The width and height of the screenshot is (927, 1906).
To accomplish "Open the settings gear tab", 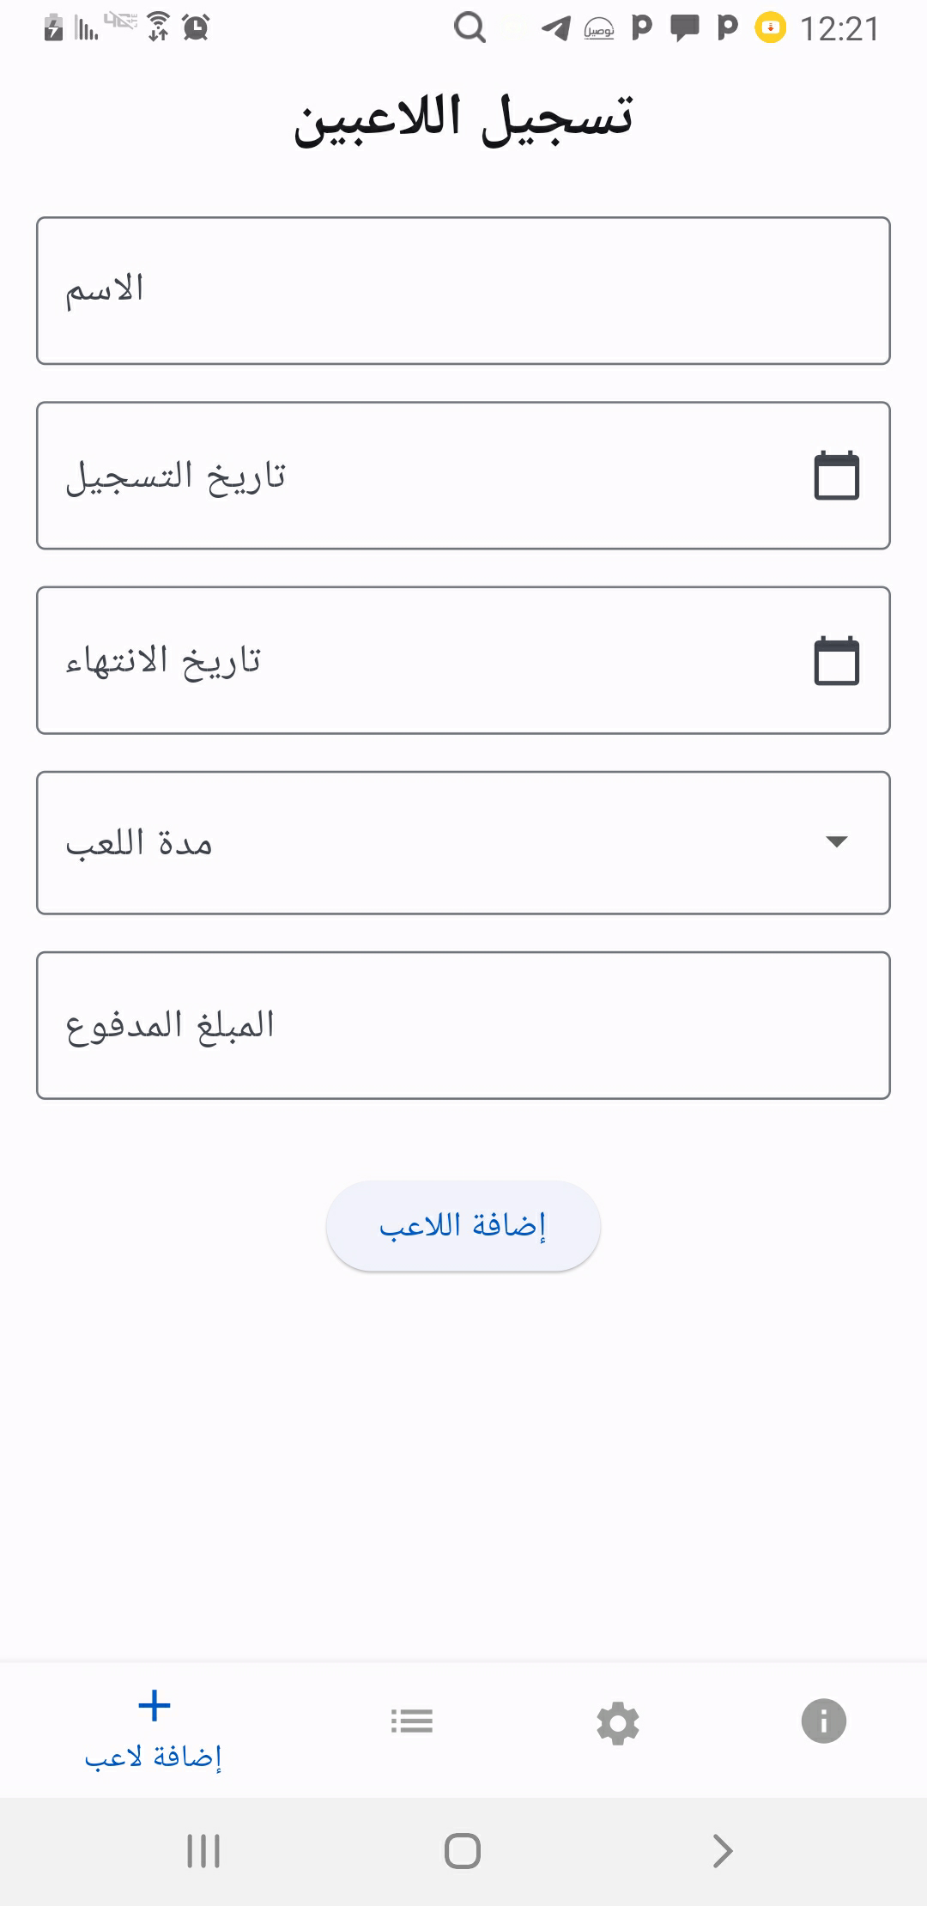I will (x=618, y=1722).
